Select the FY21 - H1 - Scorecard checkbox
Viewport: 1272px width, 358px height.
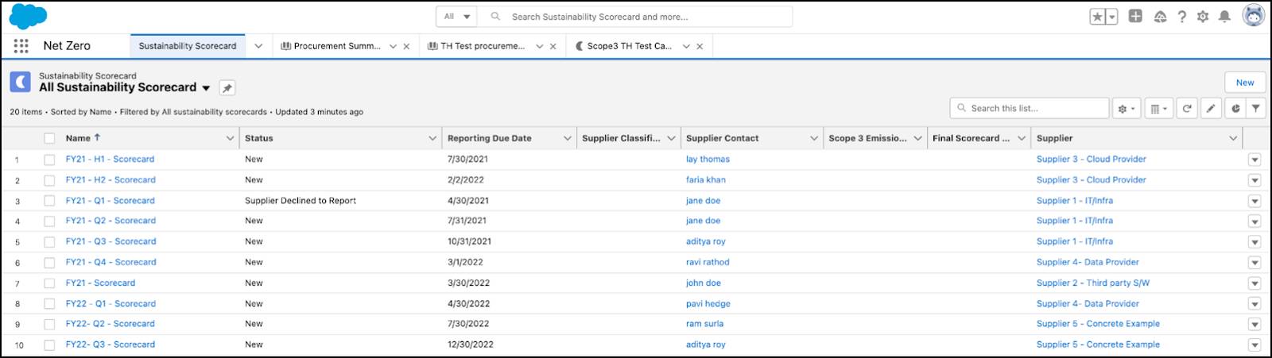49,160
